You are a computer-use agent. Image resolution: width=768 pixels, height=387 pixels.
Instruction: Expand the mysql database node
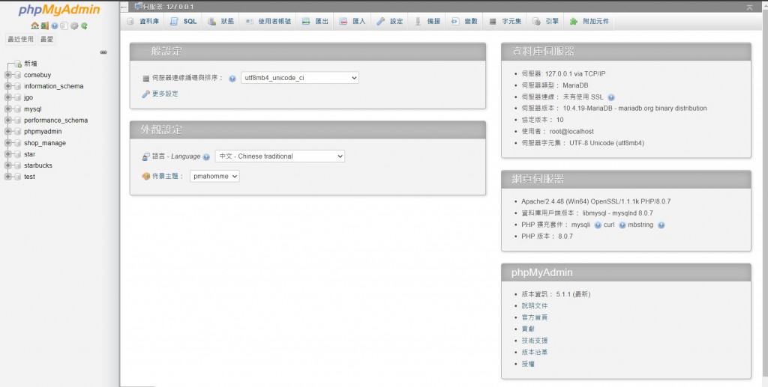[x=7, y=109]
